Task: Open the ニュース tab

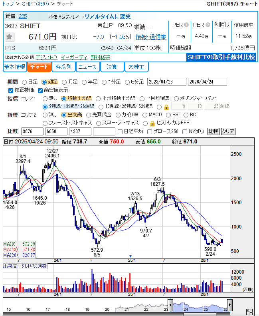Action: [x=88, y=67]
